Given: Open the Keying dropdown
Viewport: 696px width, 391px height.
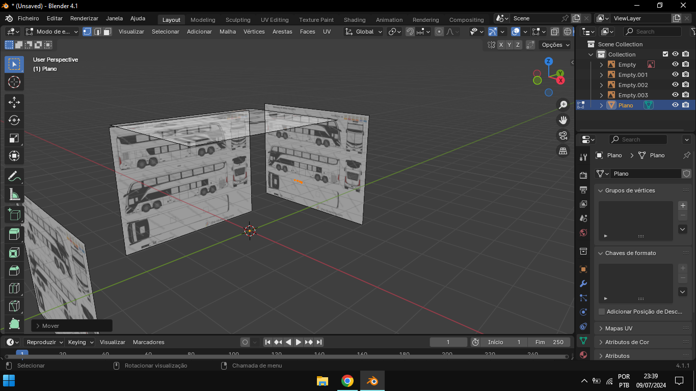Looking at the screenshot, I should coord(81,342).
